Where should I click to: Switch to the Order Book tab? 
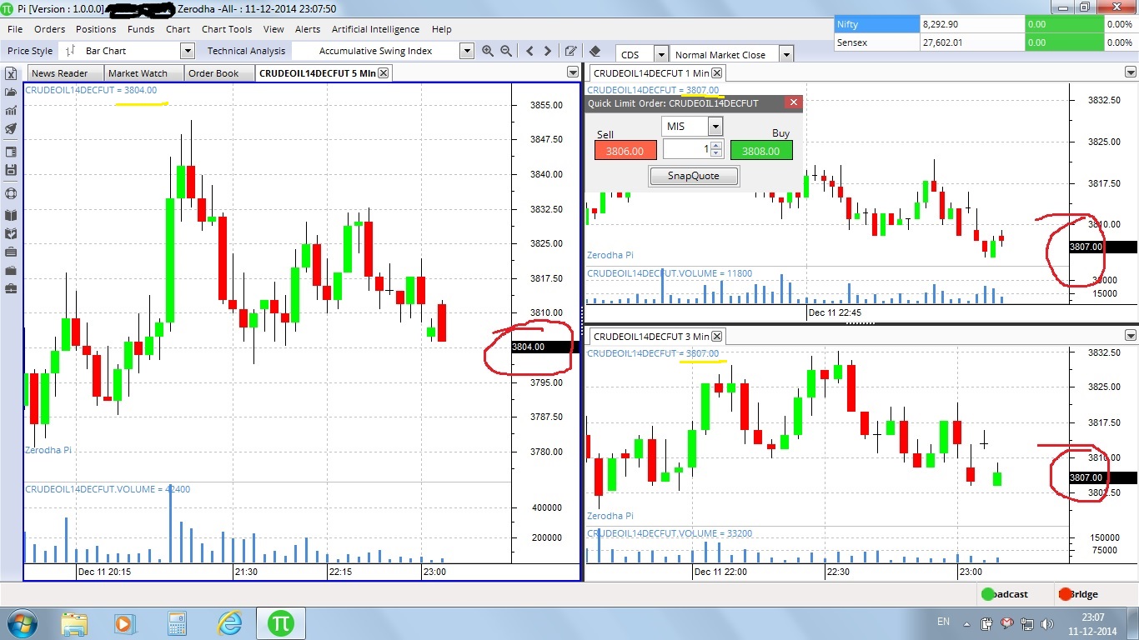[218, 73]
